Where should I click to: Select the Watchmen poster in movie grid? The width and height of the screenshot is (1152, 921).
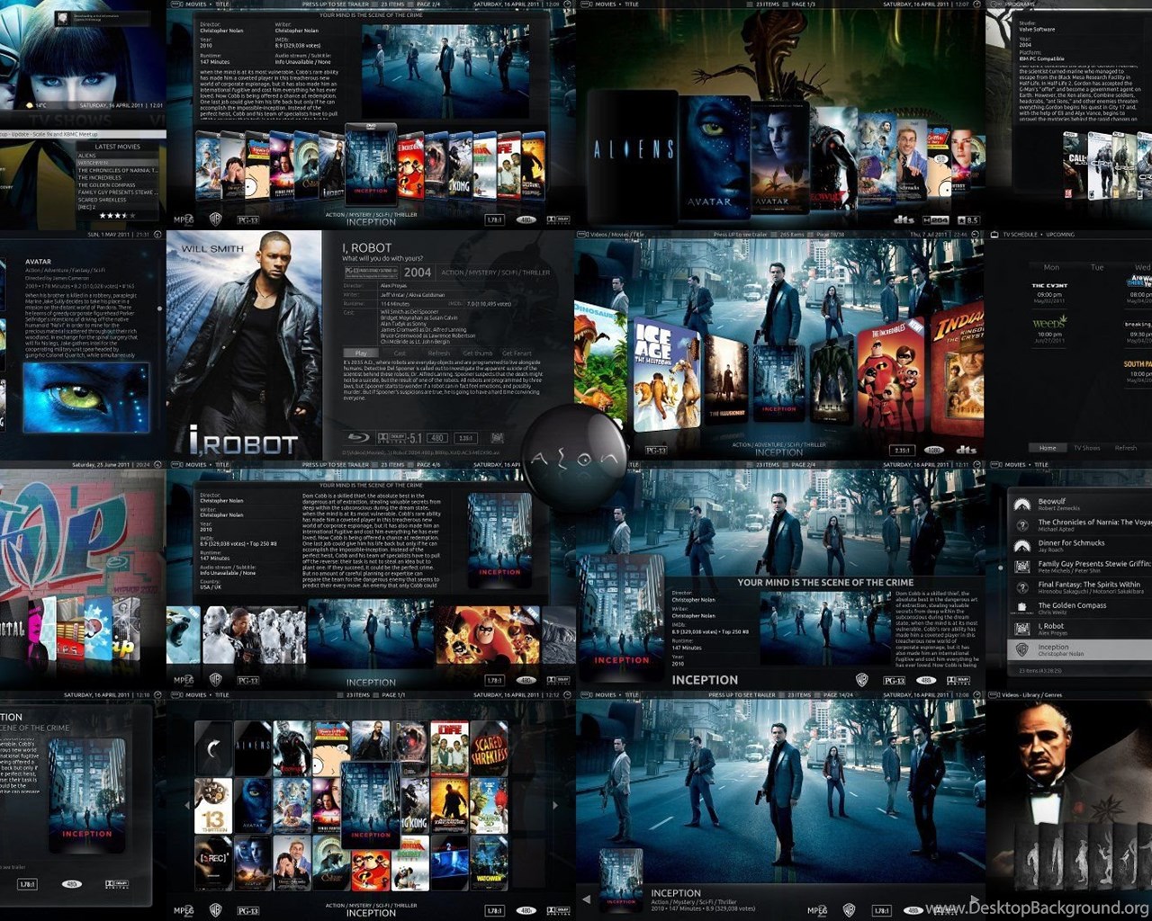coord(489,863)
